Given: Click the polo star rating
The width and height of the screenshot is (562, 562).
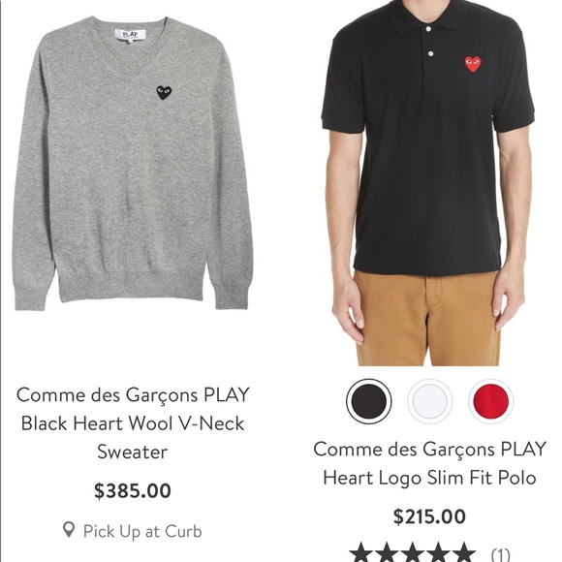Looking at the screenshot, I should tap(412, 552).
